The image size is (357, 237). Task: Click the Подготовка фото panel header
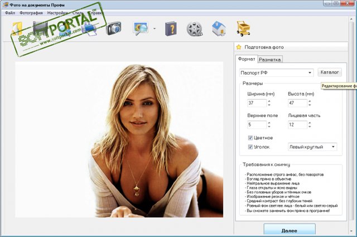291,47
